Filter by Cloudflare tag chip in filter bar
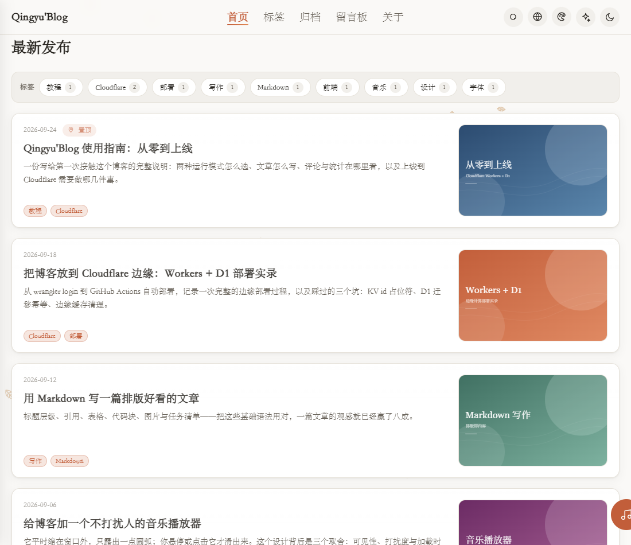The height and width of the screenshot is (545, 631). point(118,87)
